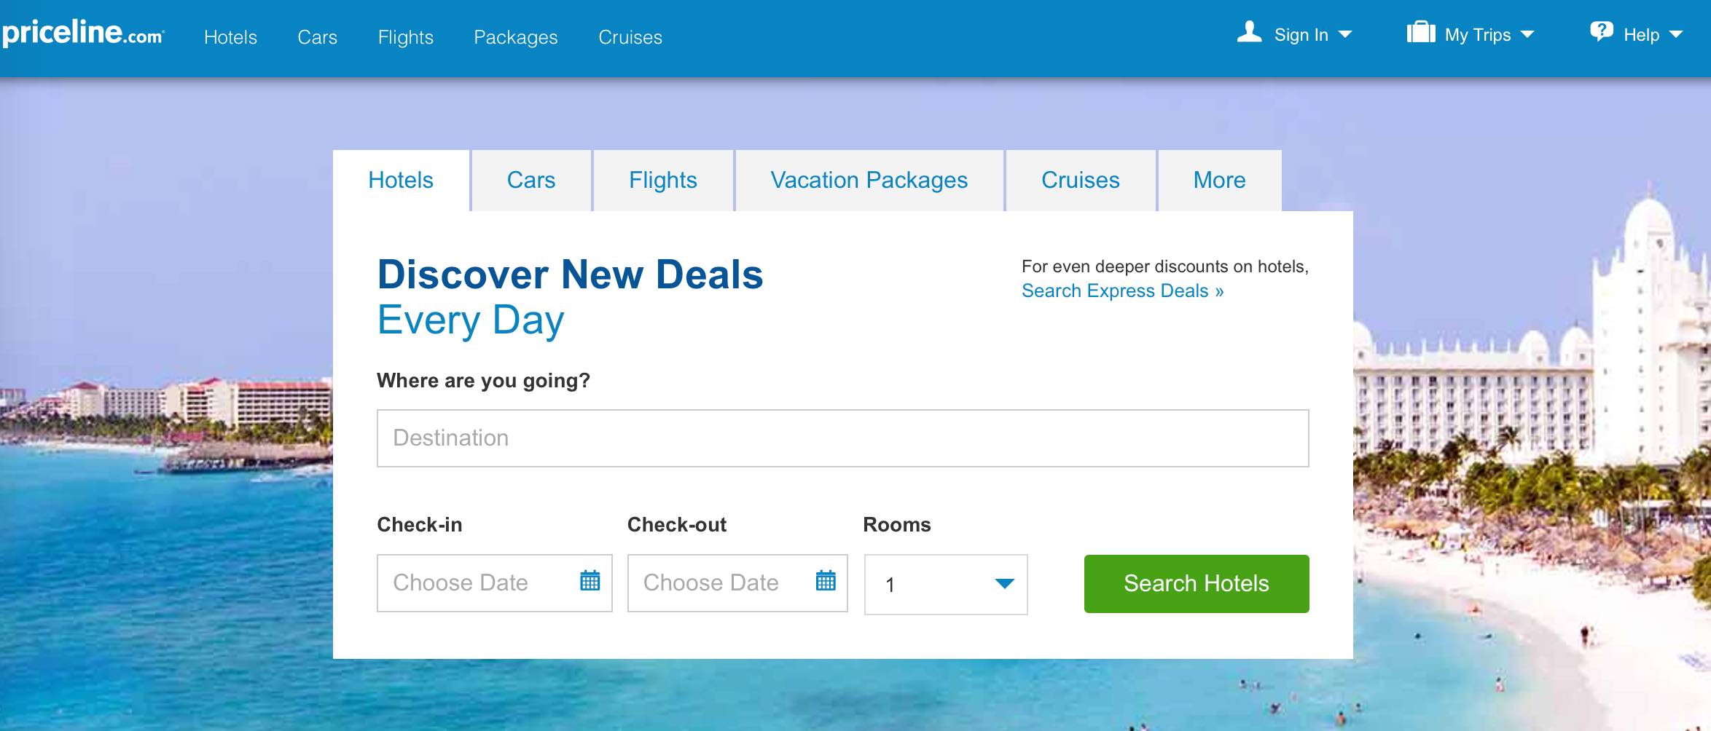1711x731 pixels.
Task: Open the Check-in calendar icon
Action: [x=590, y=581]
